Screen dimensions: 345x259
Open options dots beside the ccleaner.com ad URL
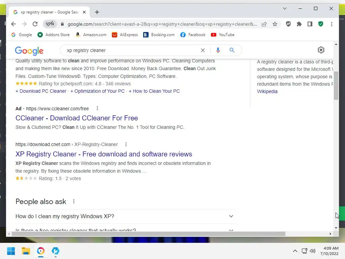point(97,108)
